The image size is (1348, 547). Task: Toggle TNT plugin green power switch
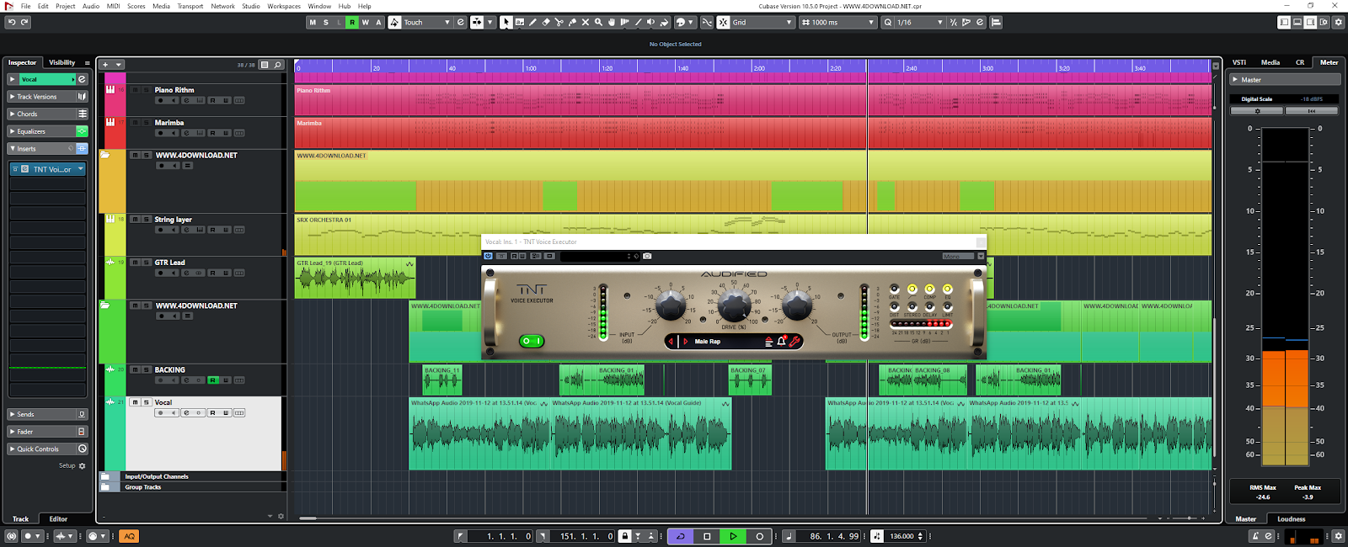[532, 341]
